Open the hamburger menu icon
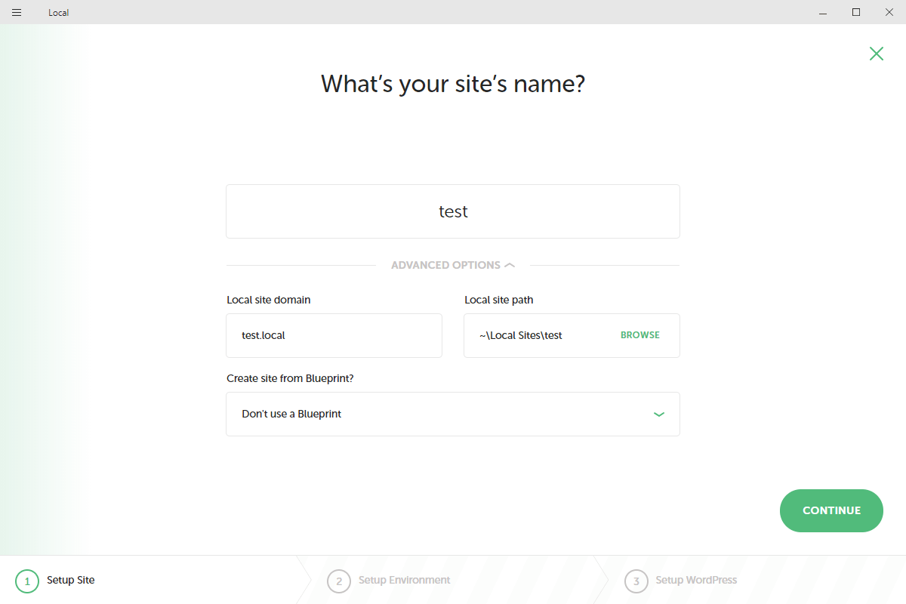Image resolution: width=906 pixels, height=604 pixels. (17, 12)
